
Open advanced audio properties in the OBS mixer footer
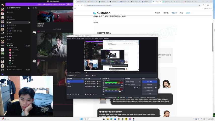click(x=103, y=94)
